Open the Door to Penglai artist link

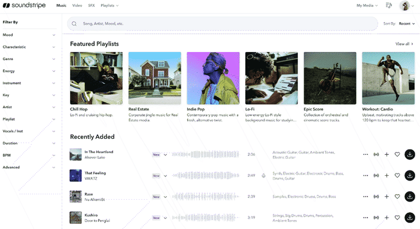tap(98, 221)
